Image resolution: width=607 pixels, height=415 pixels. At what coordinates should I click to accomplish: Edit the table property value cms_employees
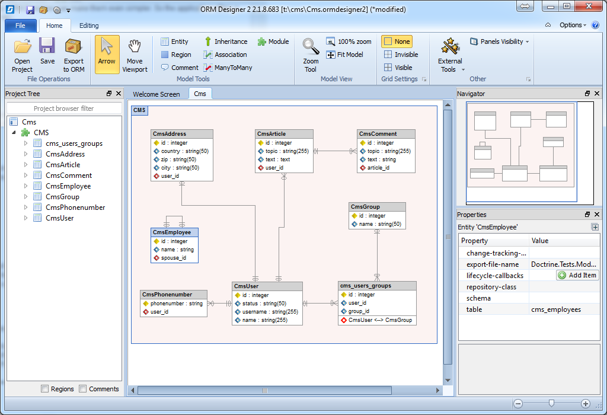(564, 309)
